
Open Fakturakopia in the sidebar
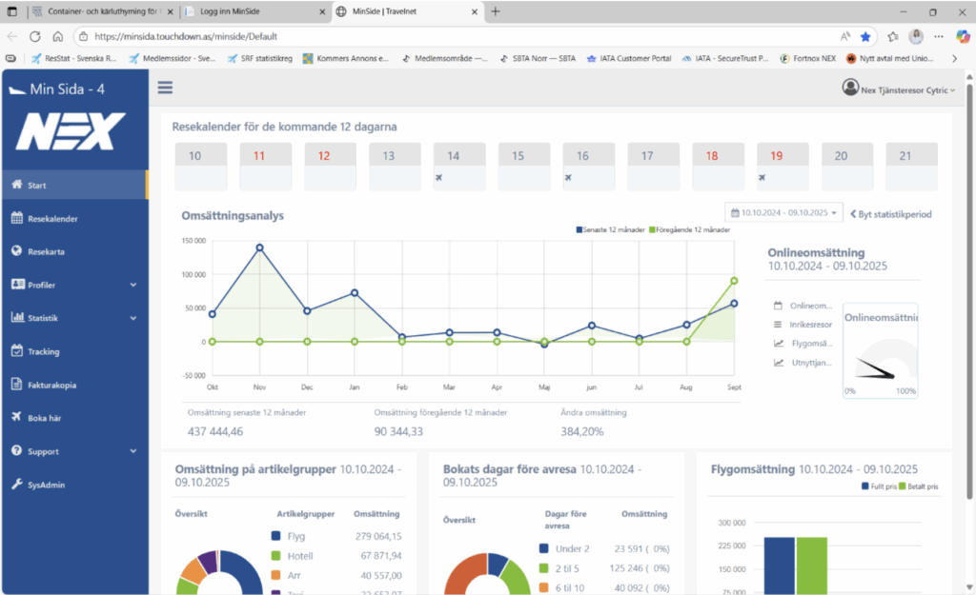pos(51,386)
